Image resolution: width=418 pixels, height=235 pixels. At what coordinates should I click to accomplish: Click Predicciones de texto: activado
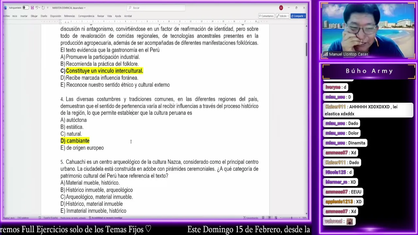73,218
